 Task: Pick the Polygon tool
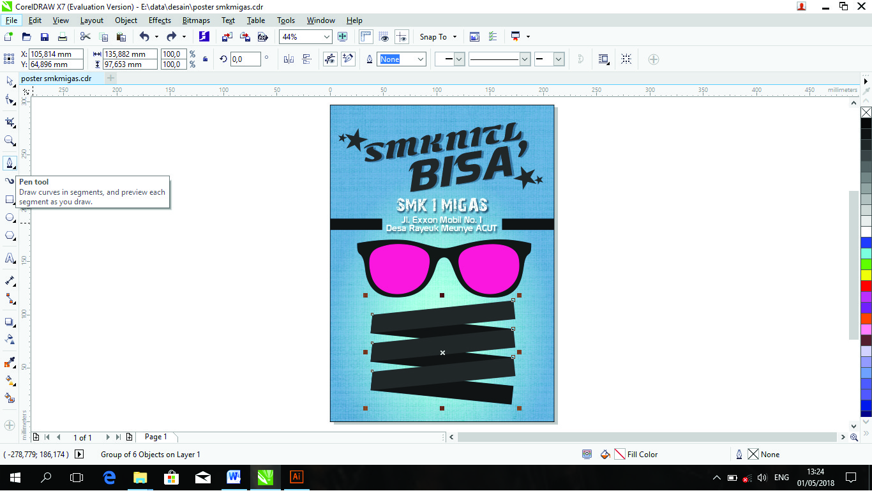(x=10, y=236)
